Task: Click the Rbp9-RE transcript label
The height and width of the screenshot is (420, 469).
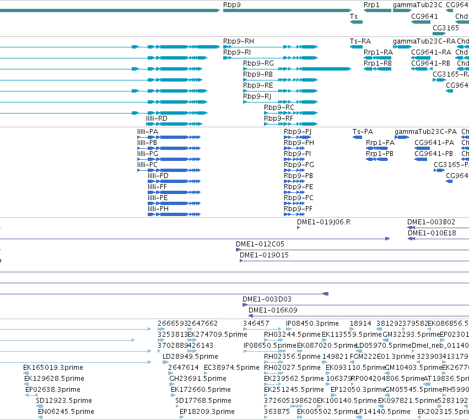Action: [x=258, y=85]
